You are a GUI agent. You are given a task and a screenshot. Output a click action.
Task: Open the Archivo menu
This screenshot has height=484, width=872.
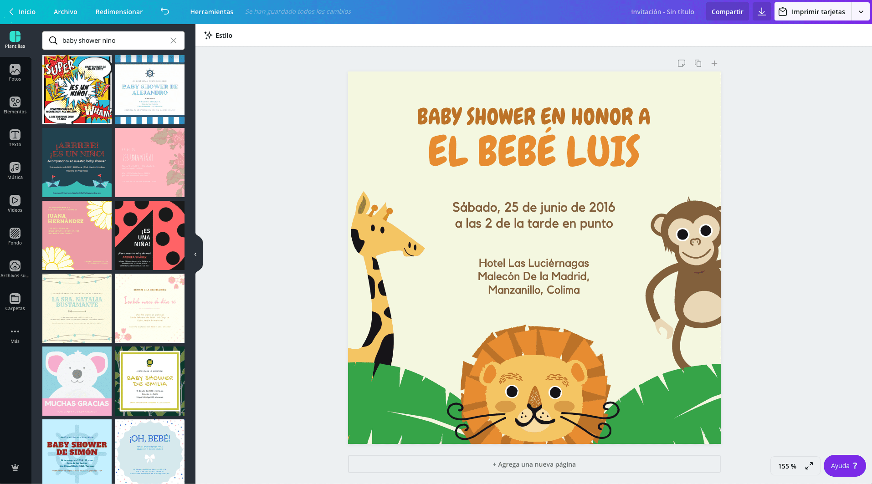pyautogui.click(x=65, y=12)
